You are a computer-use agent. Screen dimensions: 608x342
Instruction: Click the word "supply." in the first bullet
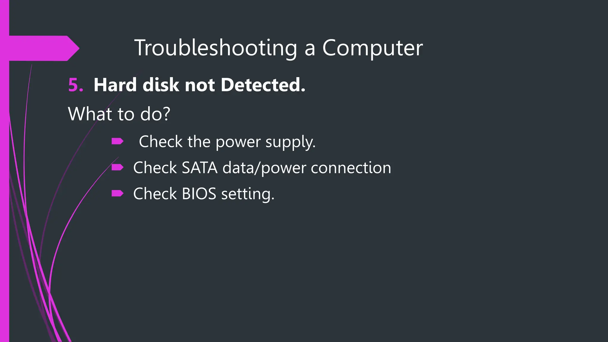point(290,142)
